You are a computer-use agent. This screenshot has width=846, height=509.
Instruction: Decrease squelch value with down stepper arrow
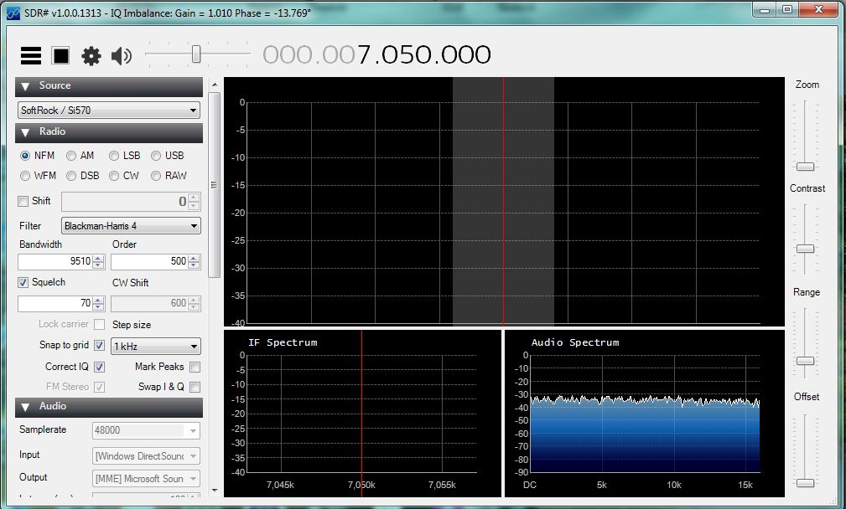coord(98,307)
